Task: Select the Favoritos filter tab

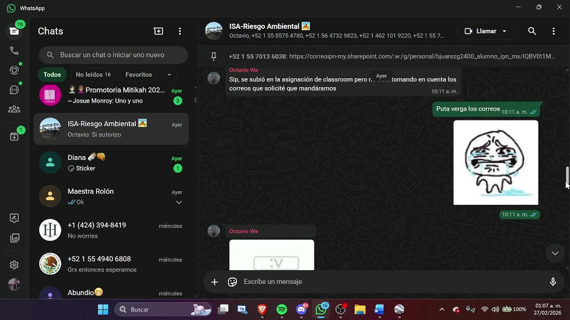Action: click(x=138, y=75)
